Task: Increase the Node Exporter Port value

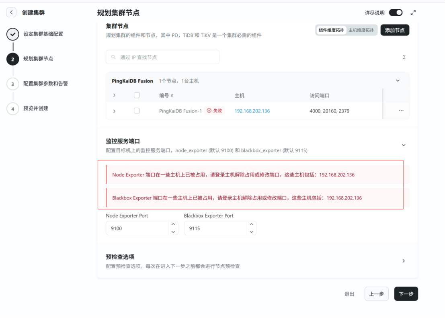Action: (173, 224)
